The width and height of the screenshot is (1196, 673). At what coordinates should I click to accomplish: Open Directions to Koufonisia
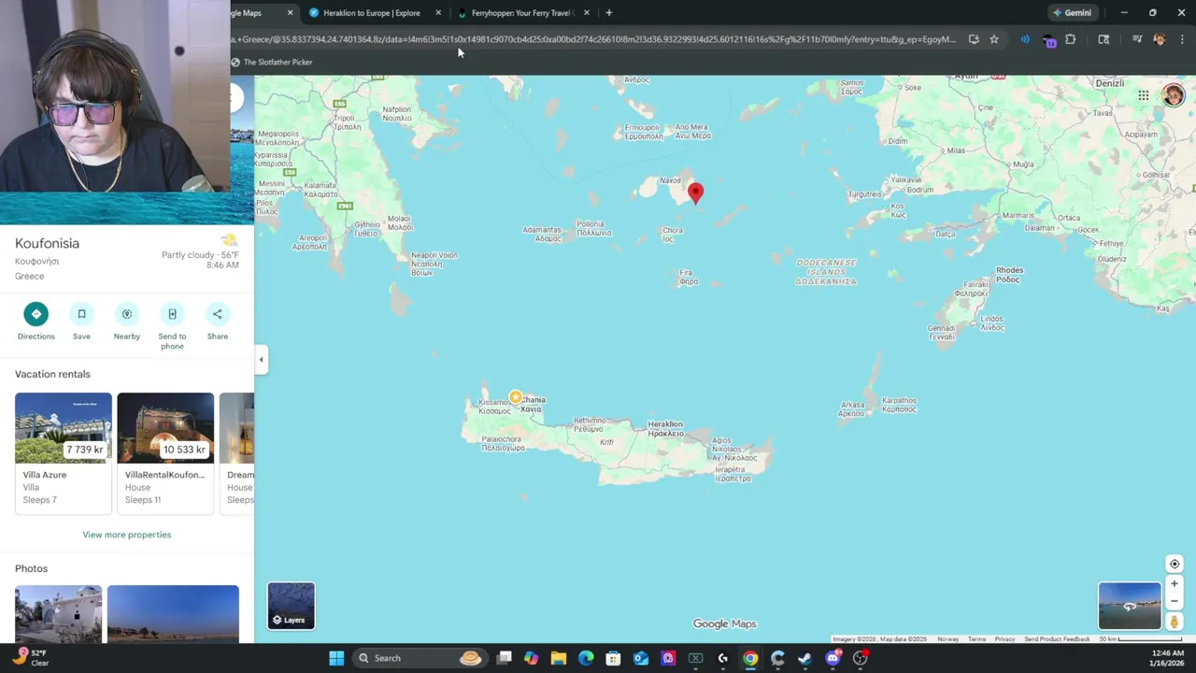pyautogui.click(x=36, y=322)
